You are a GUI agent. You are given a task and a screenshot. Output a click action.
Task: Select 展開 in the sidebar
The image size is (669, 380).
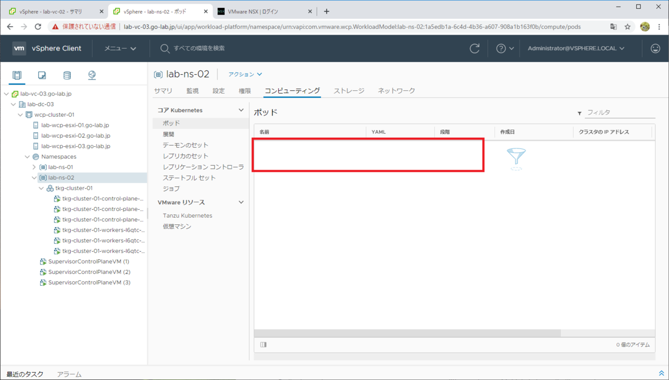point(168,134)
